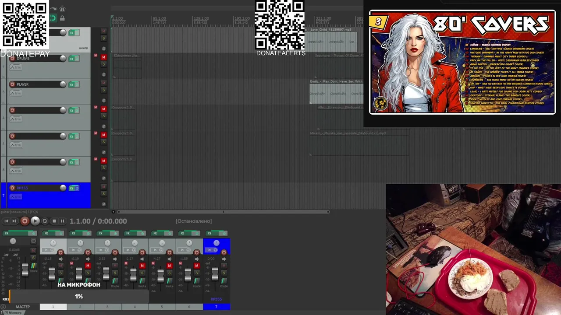Jump to project start in transport

point(6,221)
